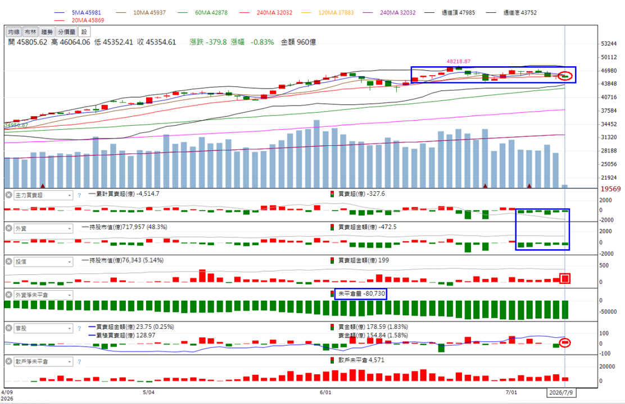This screenshot has width=625, height=404.
Task: Select the 分價量 tab
Action: tap(66, 32)
